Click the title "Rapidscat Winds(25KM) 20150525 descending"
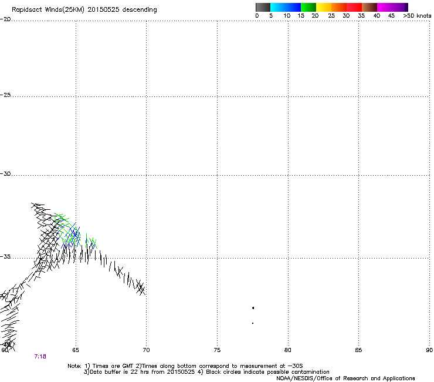The image size is (434, 382). tap(84, 10)
